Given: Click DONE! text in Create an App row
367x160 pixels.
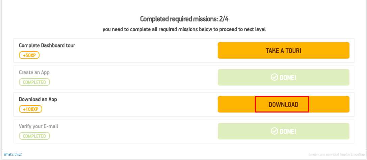Looking at the screenshot, I should click(288, 77).
